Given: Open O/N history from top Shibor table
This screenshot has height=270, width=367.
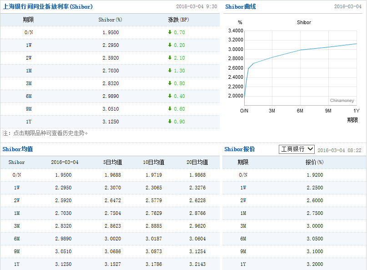Looking at the screenshot, I should 28,32.
